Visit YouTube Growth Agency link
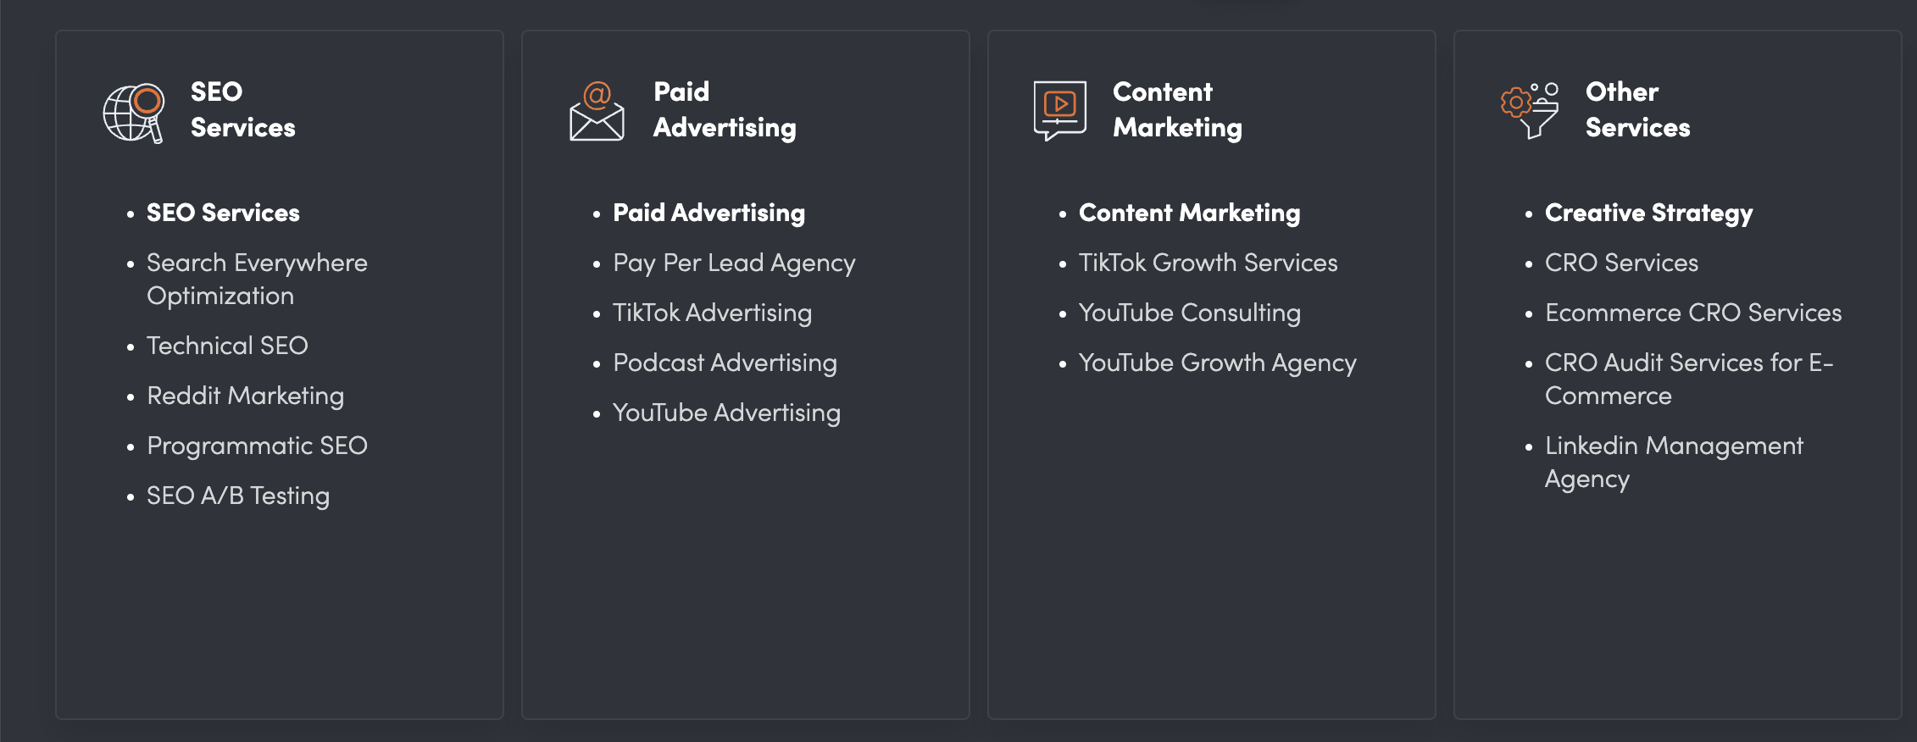This screenshot has height=742, width=1917. pos(1217,363)
